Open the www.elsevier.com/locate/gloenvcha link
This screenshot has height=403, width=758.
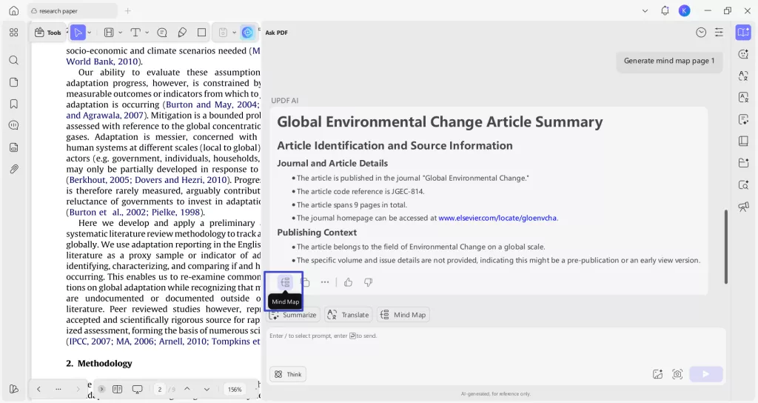pyautogui.click(x=497, y=218)
